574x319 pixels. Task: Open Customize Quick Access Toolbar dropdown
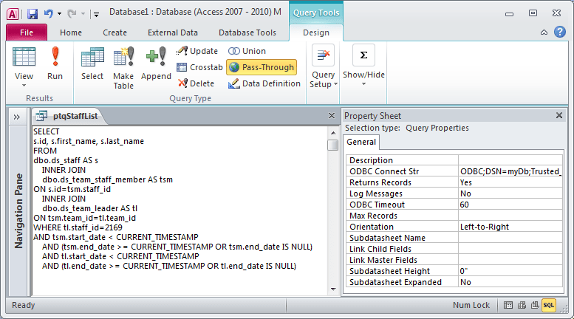pos(96,15)
